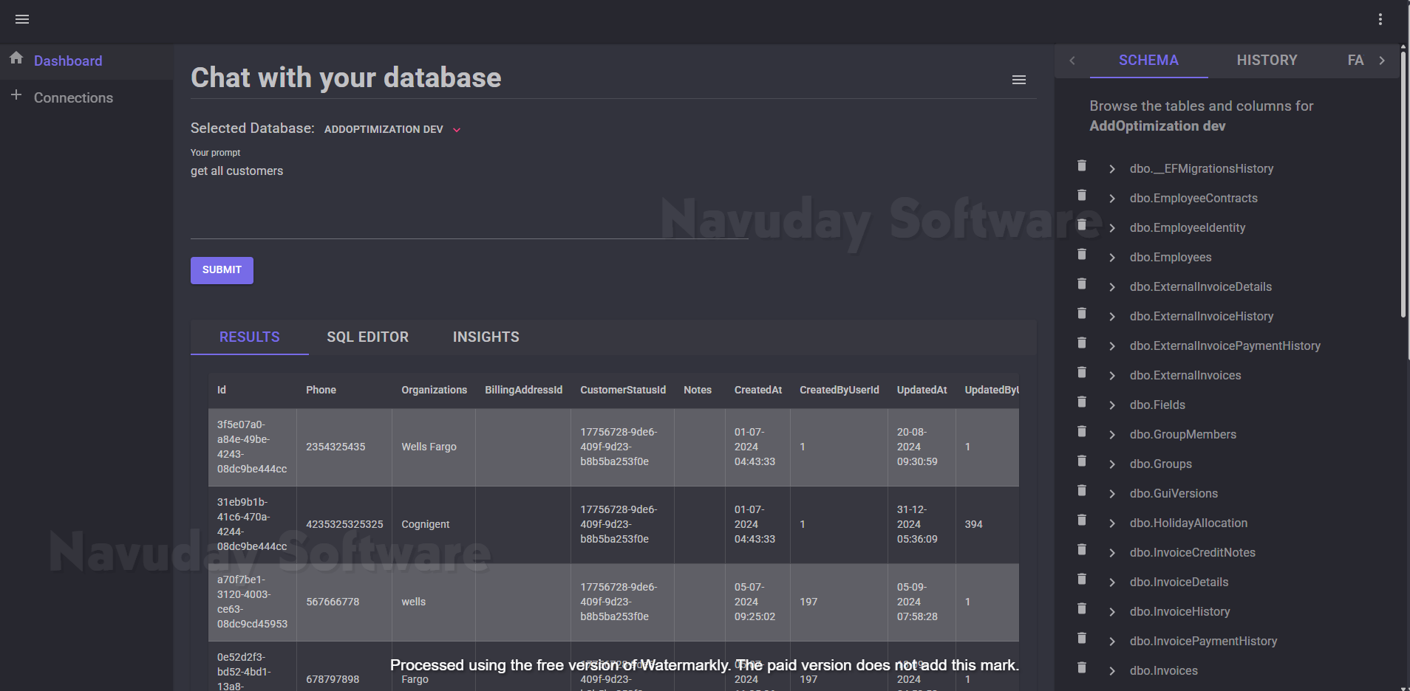1410x691 pixels.
Task: Expand dbo.InvoiceDetails table columns
Action: [1111, 582]
